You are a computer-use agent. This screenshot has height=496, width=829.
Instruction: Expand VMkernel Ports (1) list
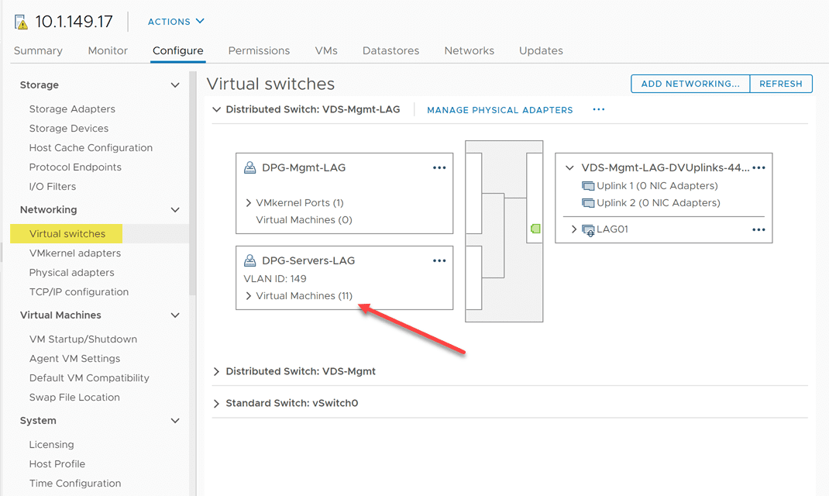(x=249, y=203)
